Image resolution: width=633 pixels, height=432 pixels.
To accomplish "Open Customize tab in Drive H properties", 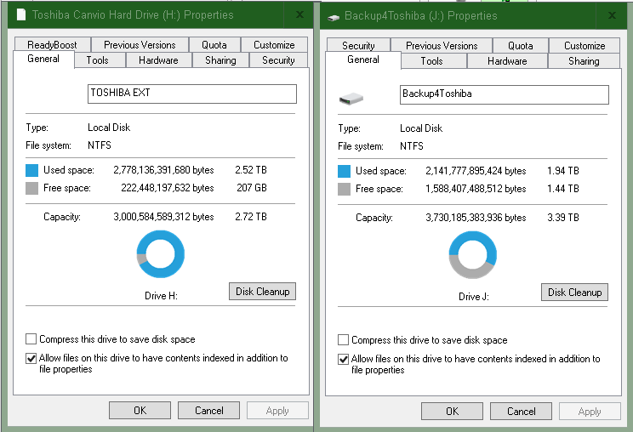I will (274, 44).
